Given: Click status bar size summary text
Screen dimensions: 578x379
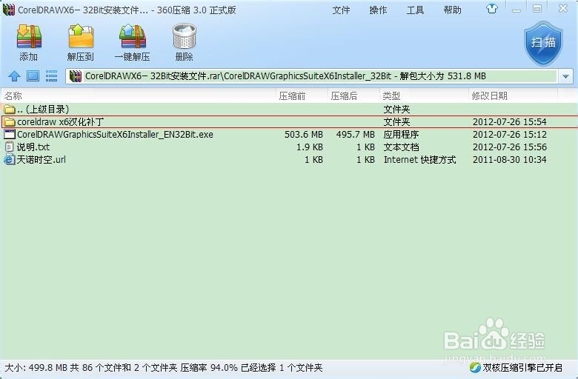Looking at the screenshot, I should point(163,368).
